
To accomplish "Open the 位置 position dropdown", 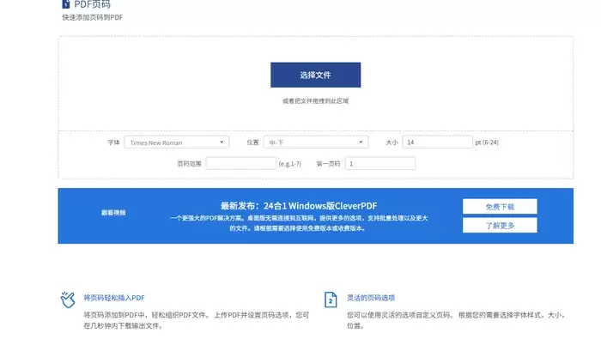I will coord(315,142).
